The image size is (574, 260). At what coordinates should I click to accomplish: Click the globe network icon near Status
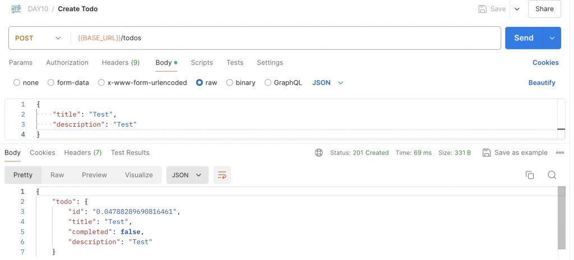pyautogui.click(x=319, y=153)
